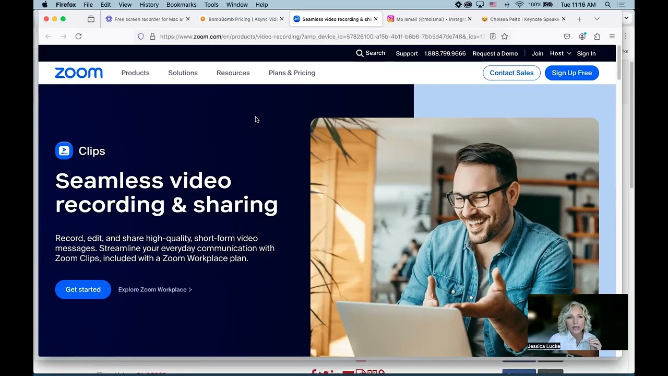Click the Firefox forward arrow
The image size is (668, 376).
[63, 37]
